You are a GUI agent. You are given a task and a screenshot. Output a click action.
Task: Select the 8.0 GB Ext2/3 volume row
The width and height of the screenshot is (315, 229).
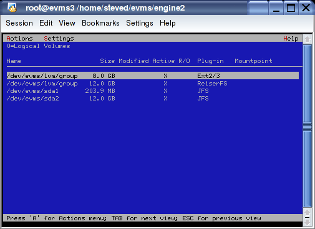(x=153, y=76)
